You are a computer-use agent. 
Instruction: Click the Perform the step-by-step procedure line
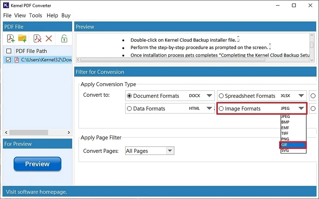(199, 47)
